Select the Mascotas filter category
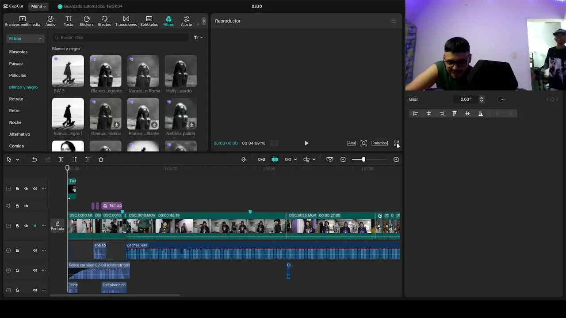 (18, 52)
